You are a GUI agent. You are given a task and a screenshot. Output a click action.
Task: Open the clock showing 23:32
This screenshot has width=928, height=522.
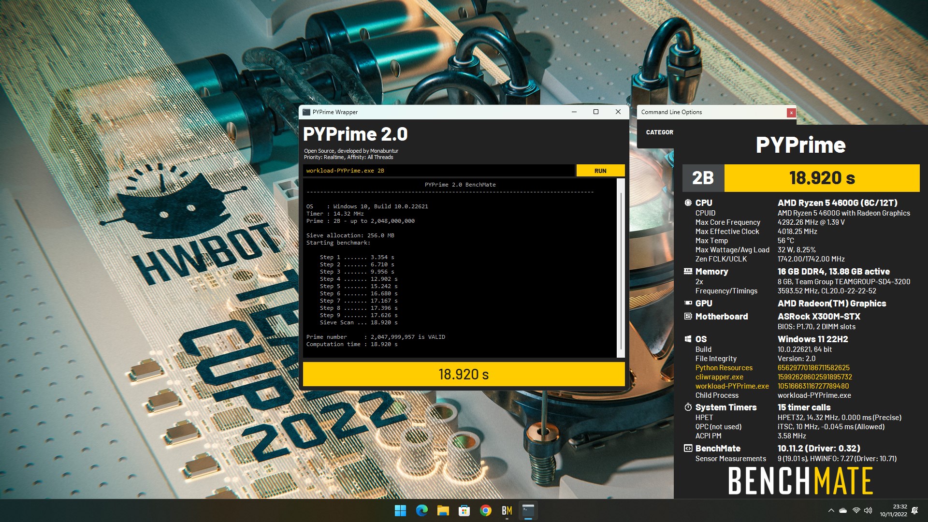pos(894,510)
